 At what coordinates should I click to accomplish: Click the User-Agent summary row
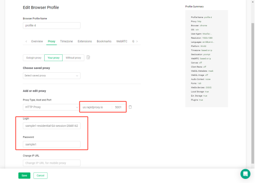(x=201, y=34)
